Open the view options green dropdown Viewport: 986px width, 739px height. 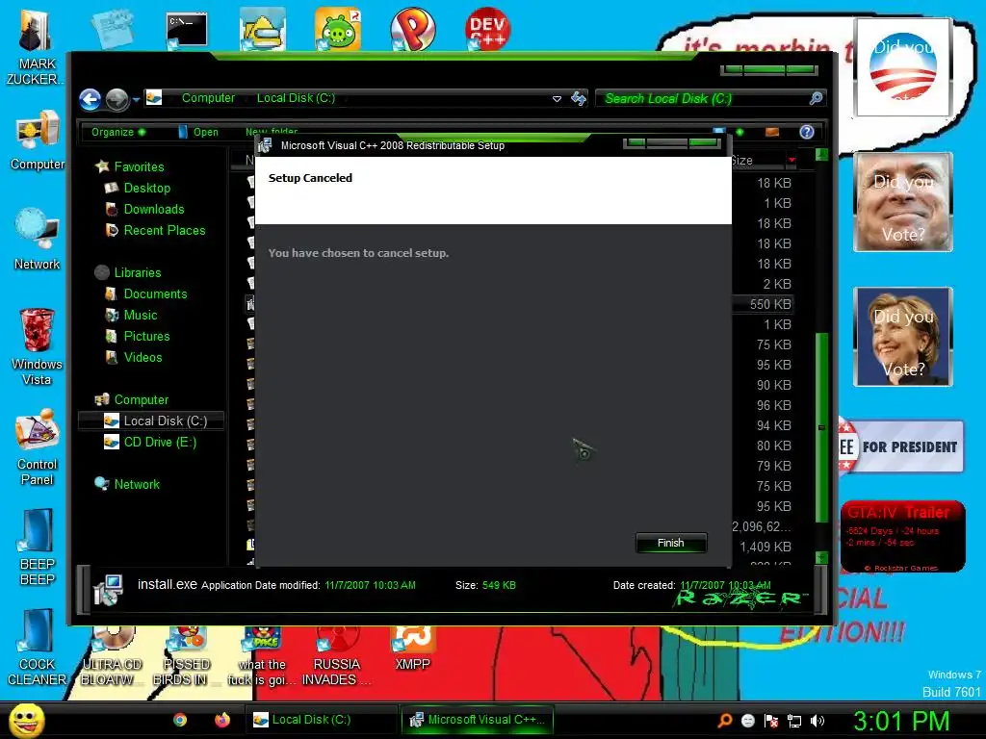point(740,132)
